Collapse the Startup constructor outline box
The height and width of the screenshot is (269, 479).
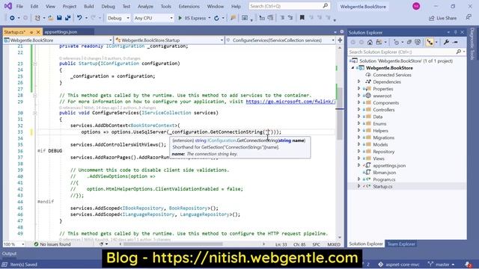click(x=35, y=64)
